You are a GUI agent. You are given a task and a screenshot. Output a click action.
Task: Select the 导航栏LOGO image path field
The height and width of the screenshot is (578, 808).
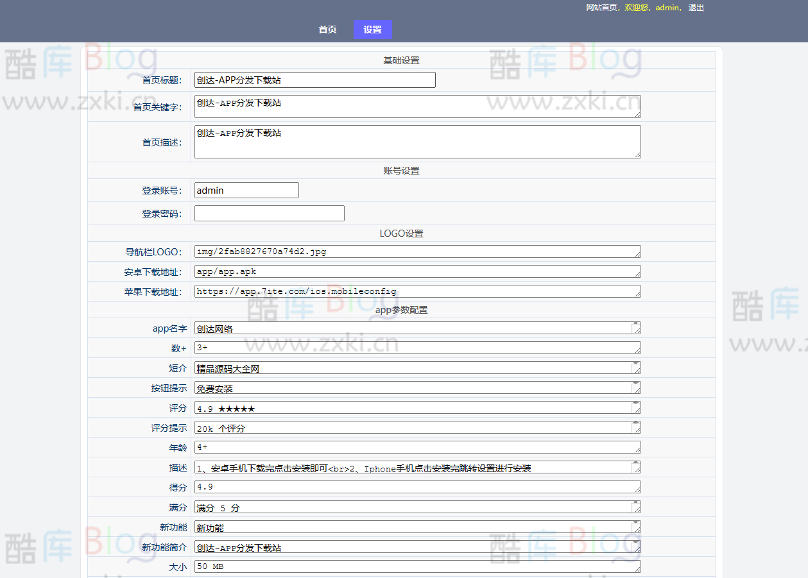pos(417,251)
